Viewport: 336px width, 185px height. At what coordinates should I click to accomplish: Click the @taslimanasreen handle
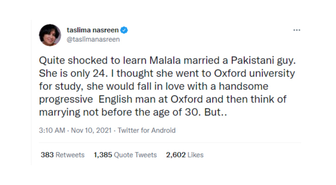tap(93, 39)
